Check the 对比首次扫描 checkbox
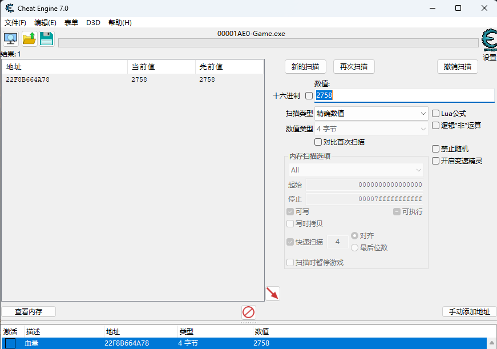This screenshot has width=497, height=349. tap(318, 142)
